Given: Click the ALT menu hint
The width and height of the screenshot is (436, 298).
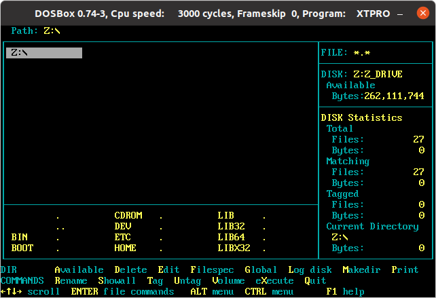Looking at the screenshot, I should (x=212, y=291).
